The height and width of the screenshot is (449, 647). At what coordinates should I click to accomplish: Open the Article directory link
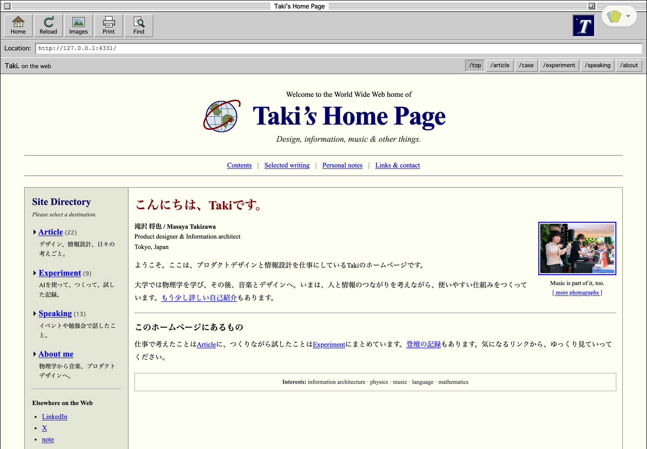[51, 232]
